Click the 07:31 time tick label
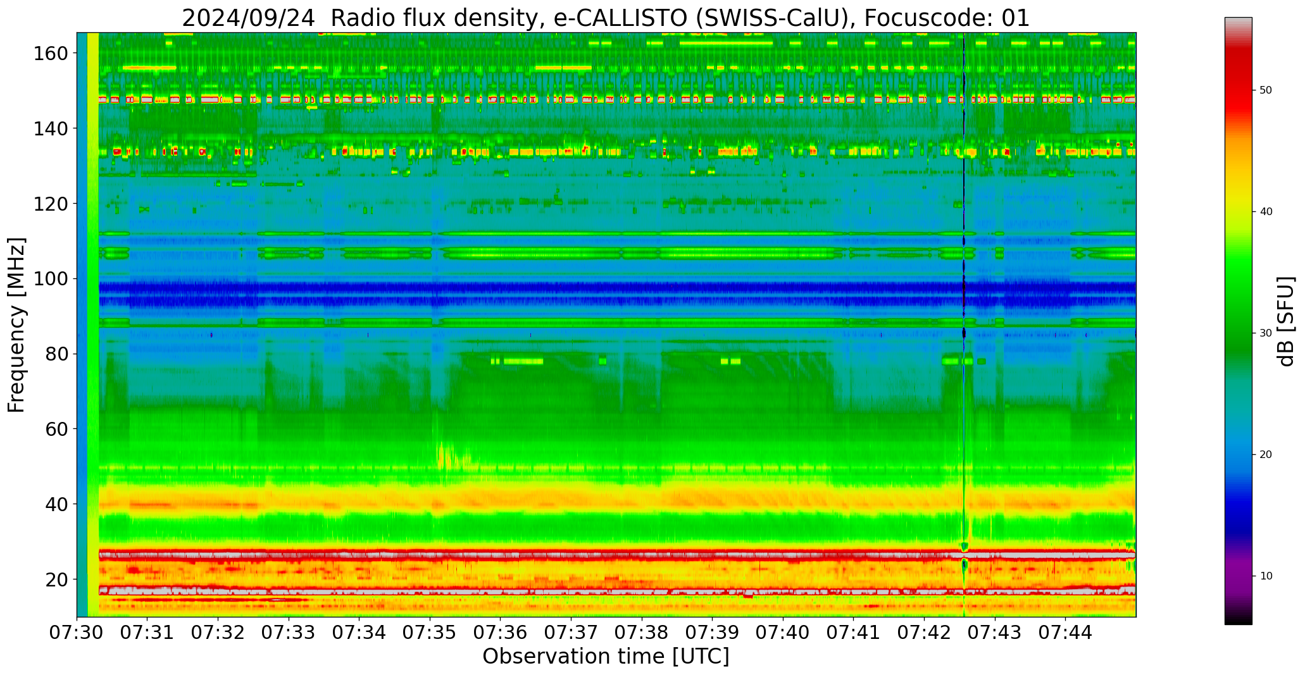The width and height of the screenshot is (1305, 675). coord(147,631)
